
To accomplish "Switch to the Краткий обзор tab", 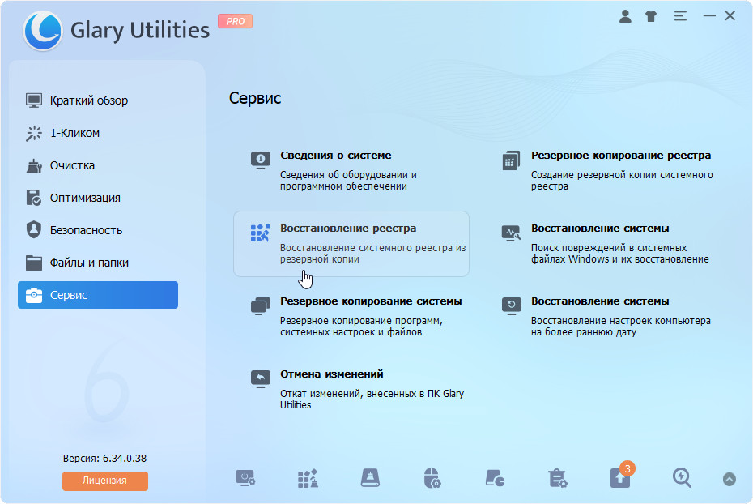I will click(x=88, y=100).
